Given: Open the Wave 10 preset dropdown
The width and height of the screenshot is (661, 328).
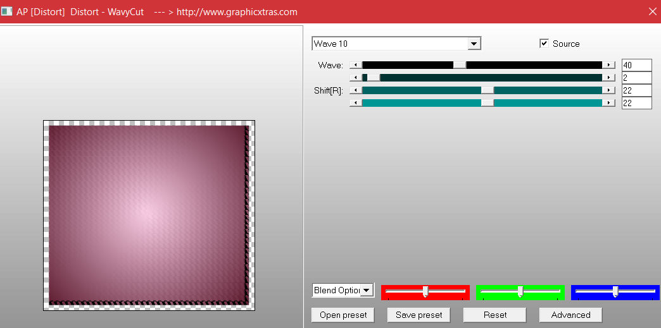Looking at the screenshot, I should coord(474,44).
